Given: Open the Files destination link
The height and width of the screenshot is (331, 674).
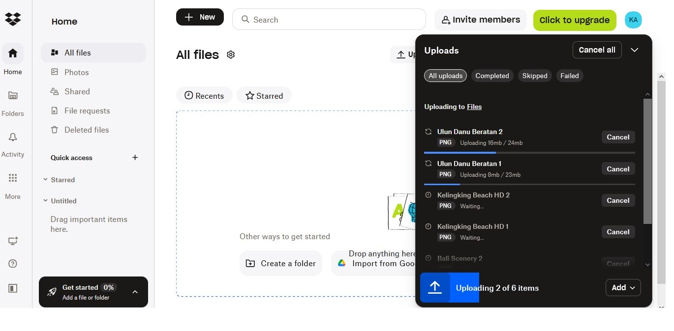Looking at the screenshot, I should (474, 107).
